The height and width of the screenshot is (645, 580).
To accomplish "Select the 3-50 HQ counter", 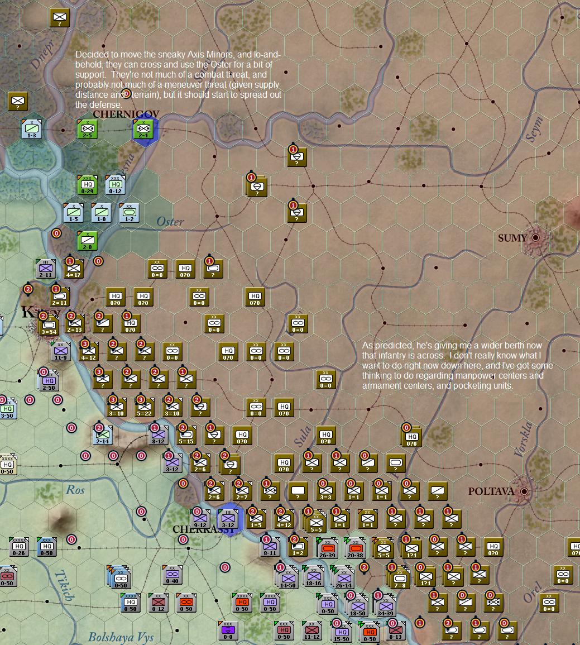I will click(7, 409).
